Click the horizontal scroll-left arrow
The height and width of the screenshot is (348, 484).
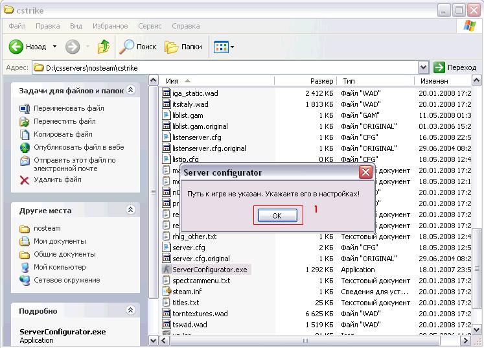tap(164, 341)
